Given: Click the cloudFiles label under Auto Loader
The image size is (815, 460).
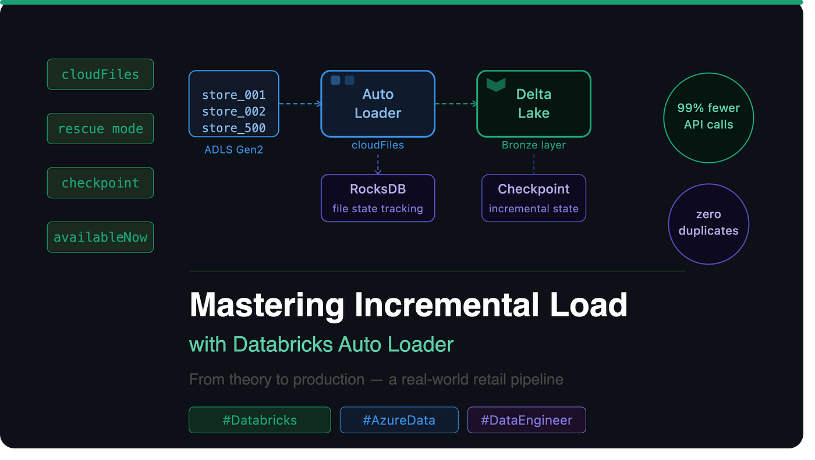Looking at the screenshot, I should coord(378,145).
